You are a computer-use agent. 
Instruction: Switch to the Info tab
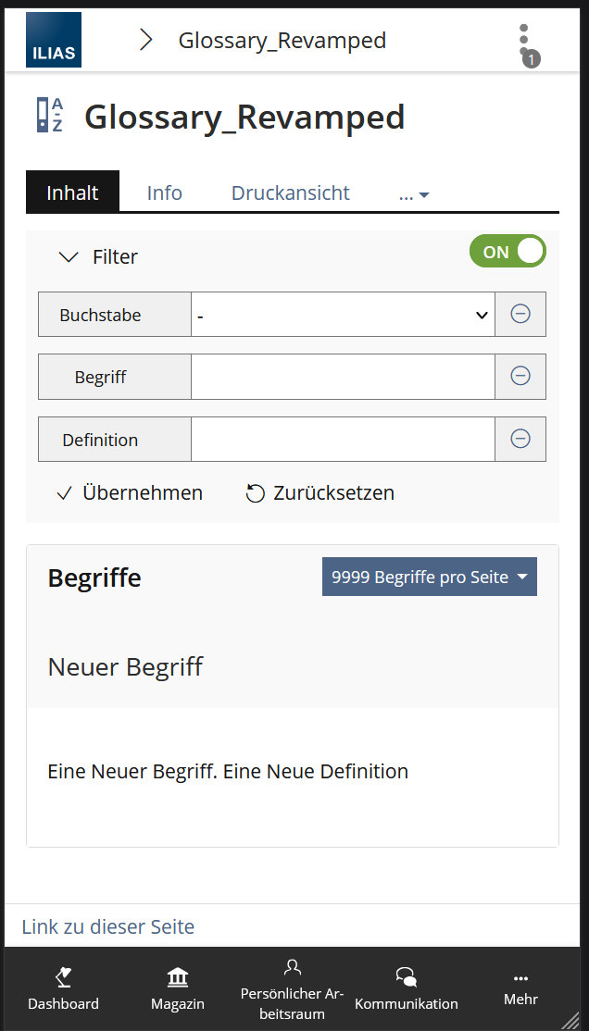click(165, 193)
